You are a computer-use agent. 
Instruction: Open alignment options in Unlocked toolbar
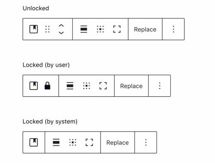pos(84,29)
